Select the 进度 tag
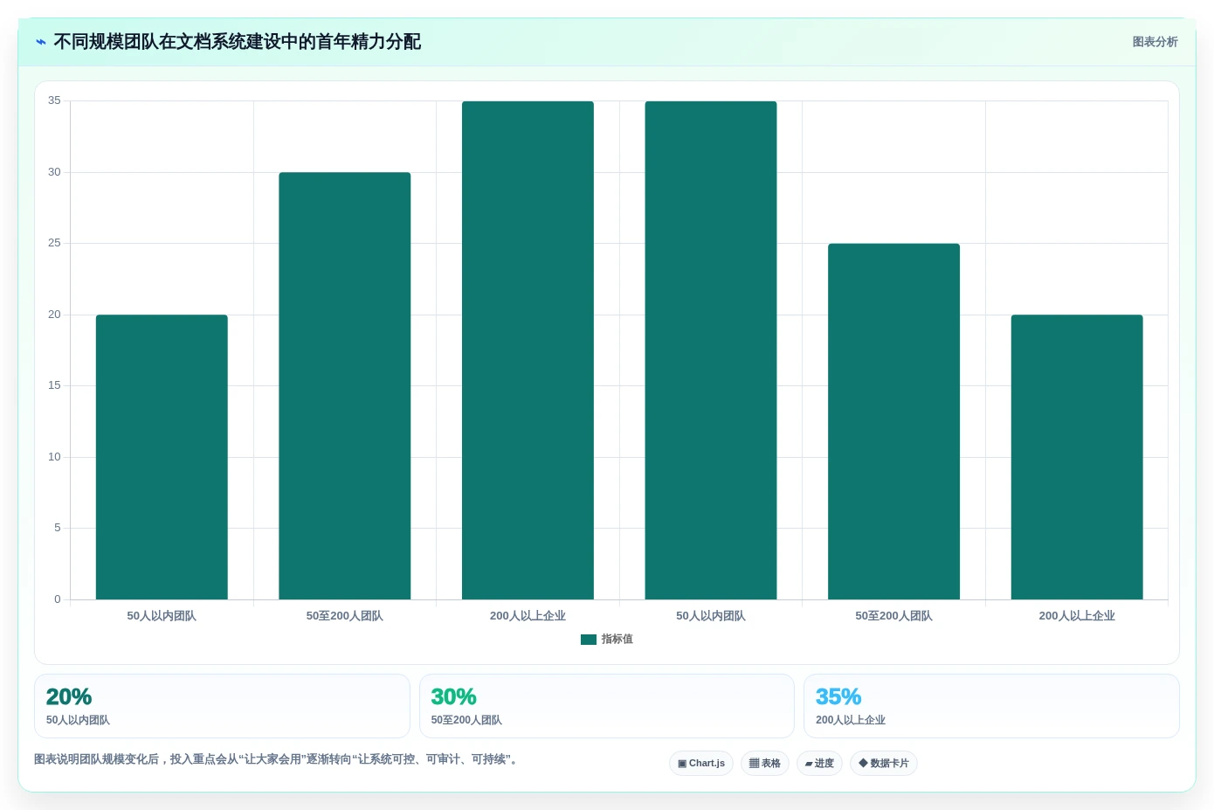The width and height of the screenshot is (1214, 810). [x=819, y=763]
